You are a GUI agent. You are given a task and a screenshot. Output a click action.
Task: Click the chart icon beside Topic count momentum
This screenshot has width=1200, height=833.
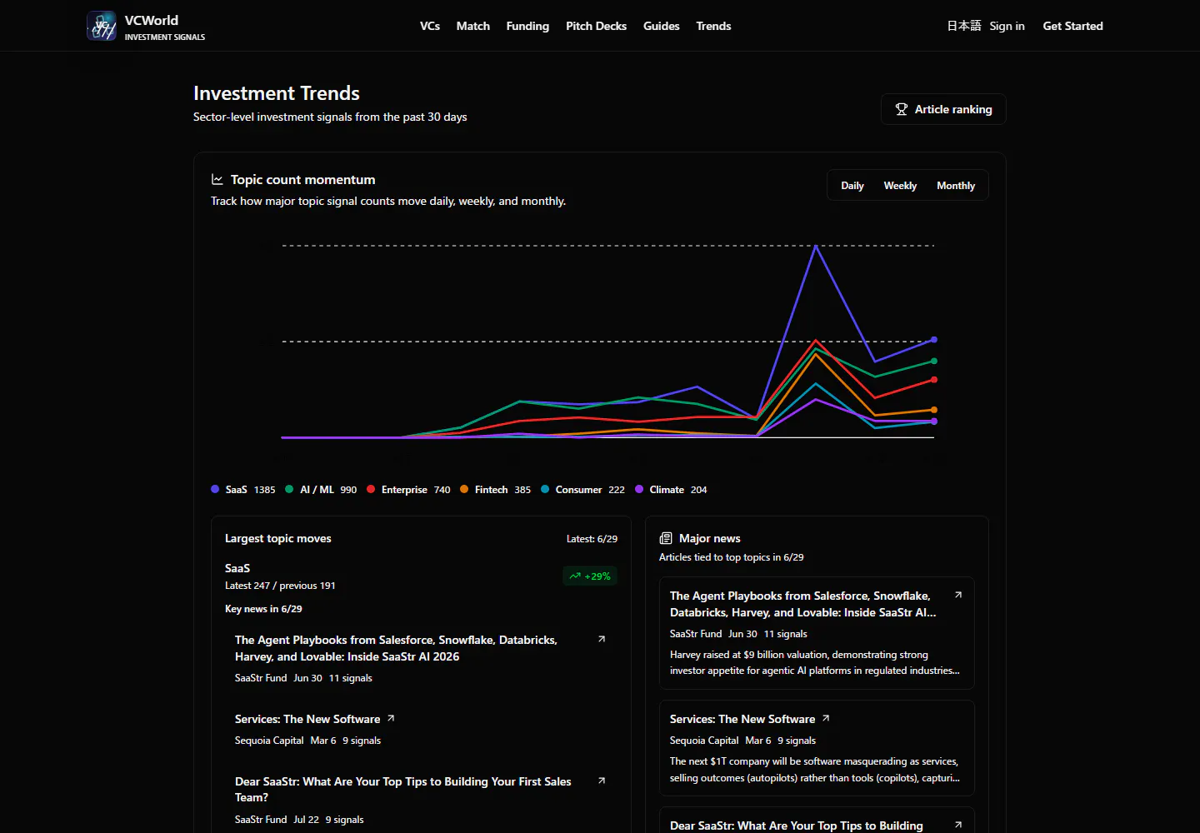[x=217, y=179]
